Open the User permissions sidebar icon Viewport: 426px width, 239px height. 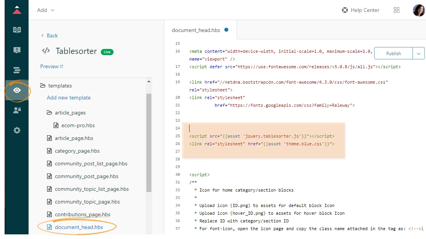tap(17, 110)
